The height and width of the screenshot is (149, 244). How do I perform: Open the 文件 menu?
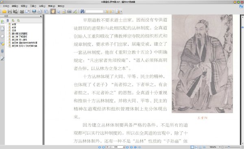click(x=6, y=6)
